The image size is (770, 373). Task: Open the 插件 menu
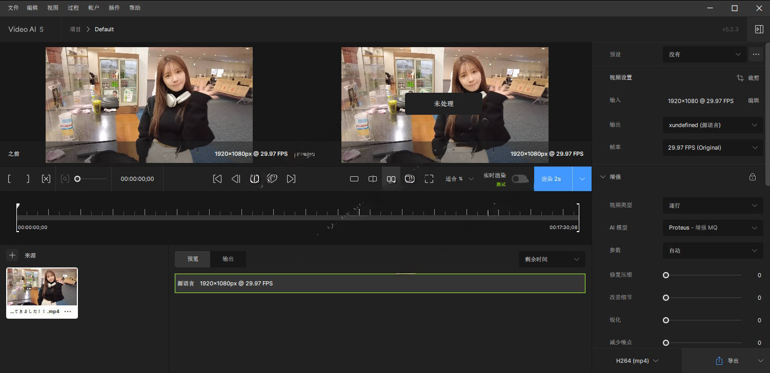coord(114,8)
